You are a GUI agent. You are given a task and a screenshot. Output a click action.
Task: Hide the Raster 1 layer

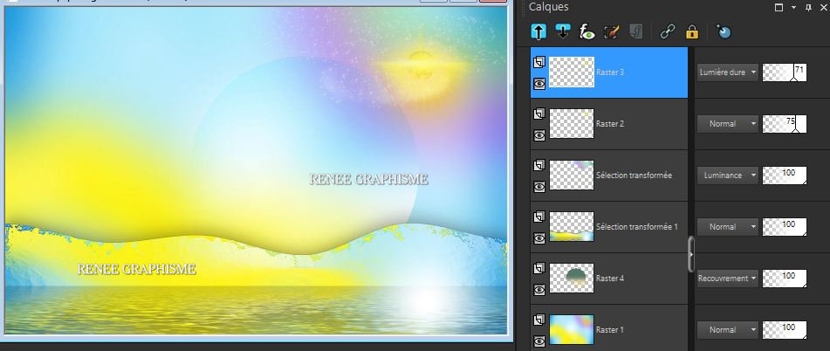coord(538,341)
